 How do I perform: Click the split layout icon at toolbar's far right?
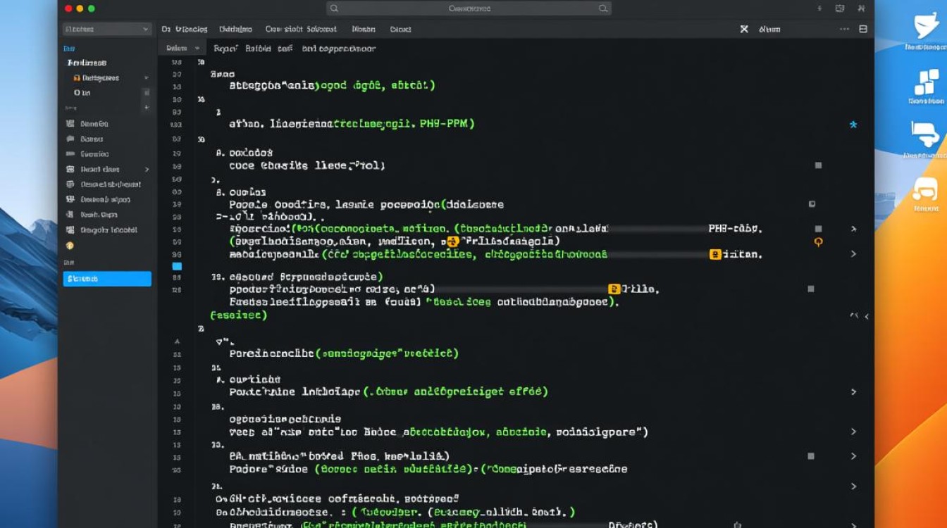coord(863,30)
